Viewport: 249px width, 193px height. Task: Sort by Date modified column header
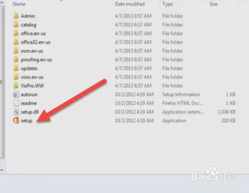pyautogui.click(x=130, y=4)
